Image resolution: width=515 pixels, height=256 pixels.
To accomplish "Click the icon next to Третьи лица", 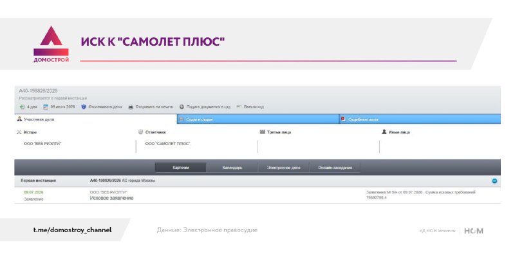I will click(262, 132).
